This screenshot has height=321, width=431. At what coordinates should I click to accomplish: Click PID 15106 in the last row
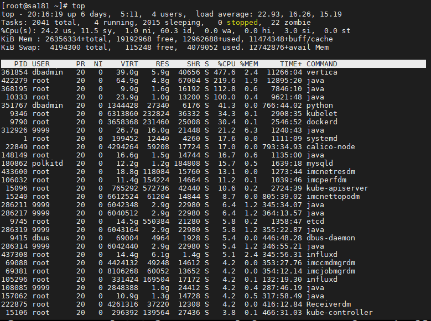pyautogui.click(x=17, y=312)
